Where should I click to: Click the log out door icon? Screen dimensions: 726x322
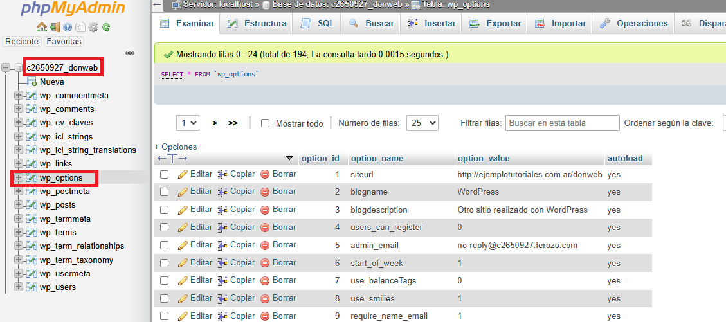coord(55,27)
